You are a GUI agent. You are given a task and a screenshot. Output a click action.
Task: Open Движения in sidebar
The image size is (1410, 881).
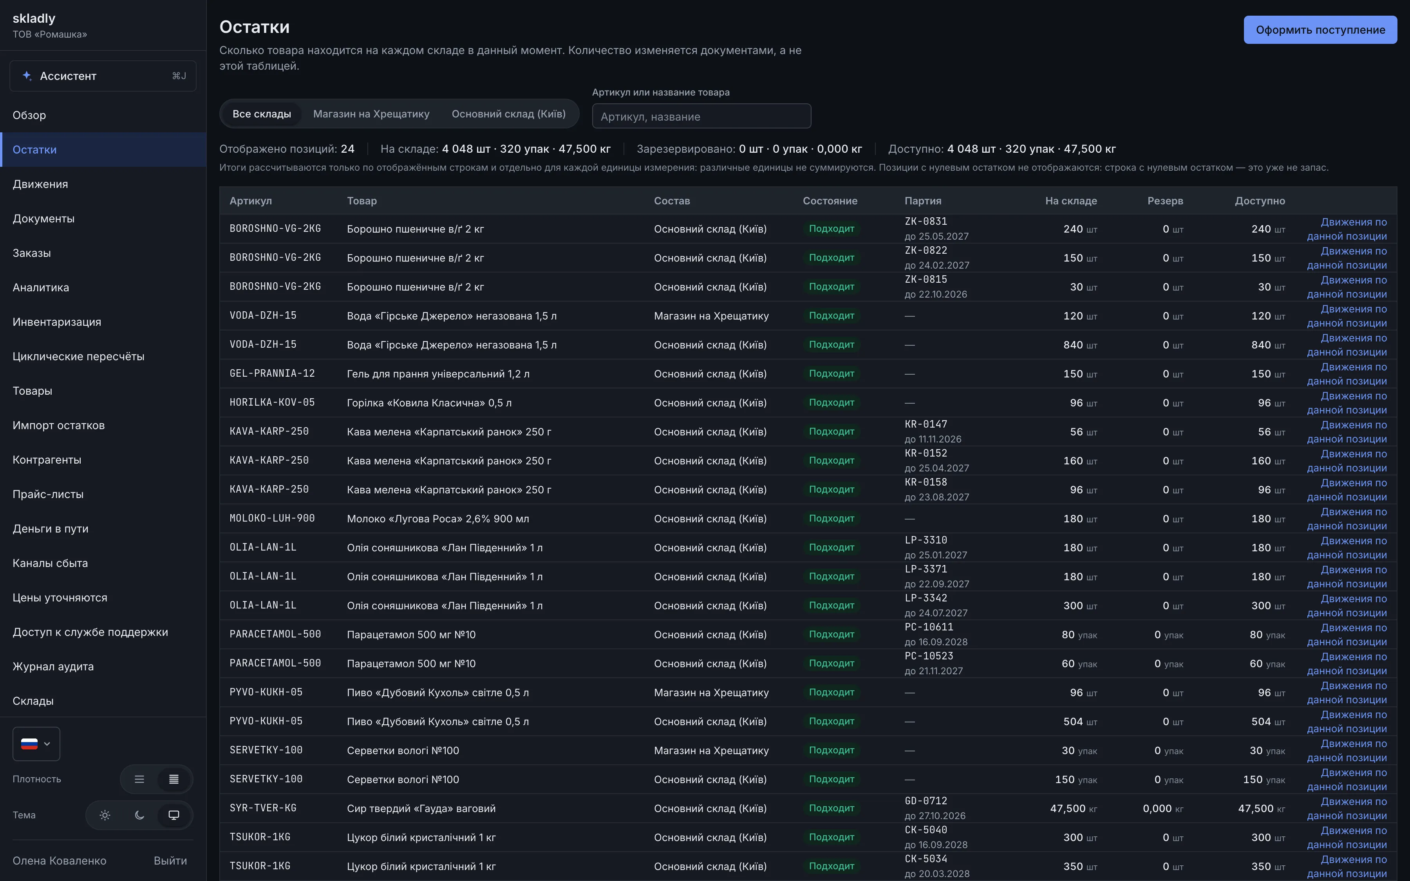103,184
